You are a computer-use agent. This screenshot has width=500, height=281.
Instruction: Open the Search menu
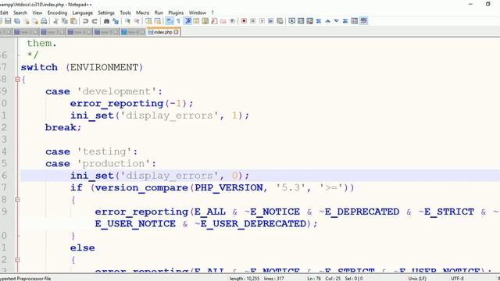pyautogui.click(x=20, y=12)
